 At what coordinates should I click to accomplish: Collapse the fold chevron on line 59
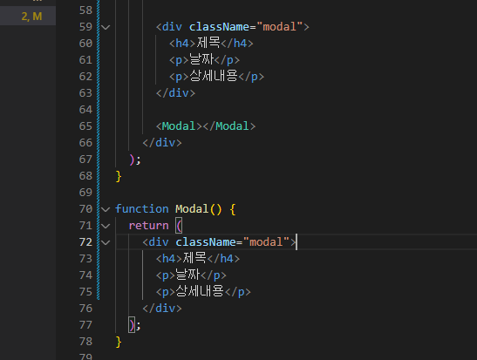pos(106,27)
